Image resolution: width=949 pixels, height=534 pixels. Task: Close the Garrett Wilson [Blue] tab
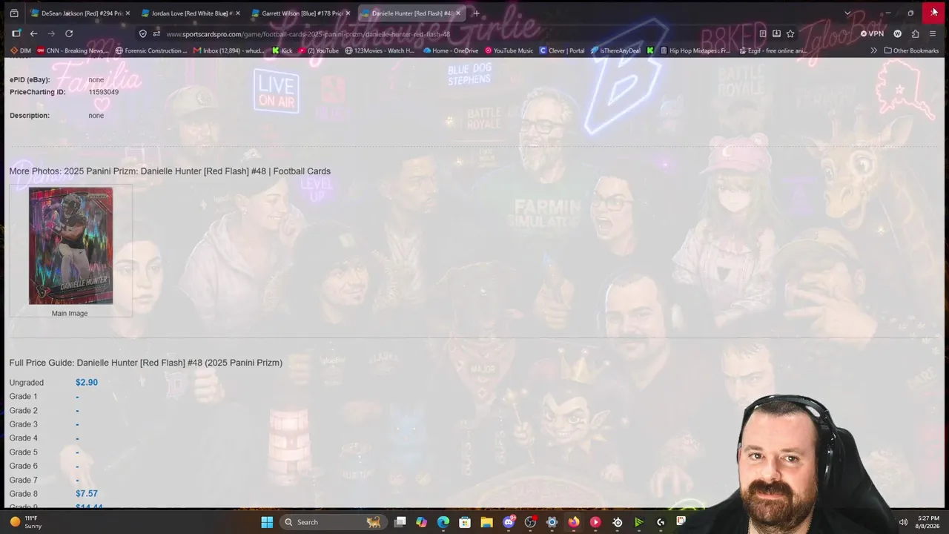[348, 13]
